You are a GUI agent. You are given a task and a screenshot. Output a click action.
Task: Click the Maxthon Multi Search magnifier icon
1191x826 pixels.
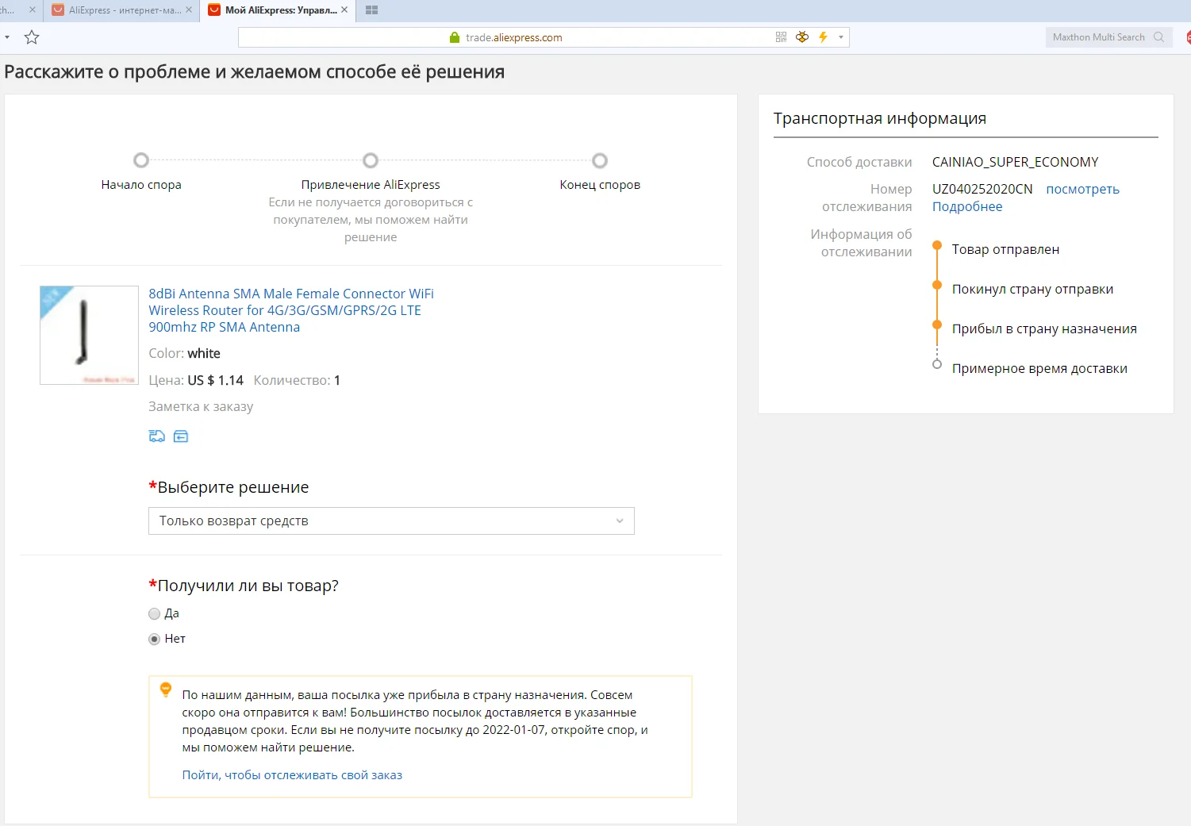1158,37
